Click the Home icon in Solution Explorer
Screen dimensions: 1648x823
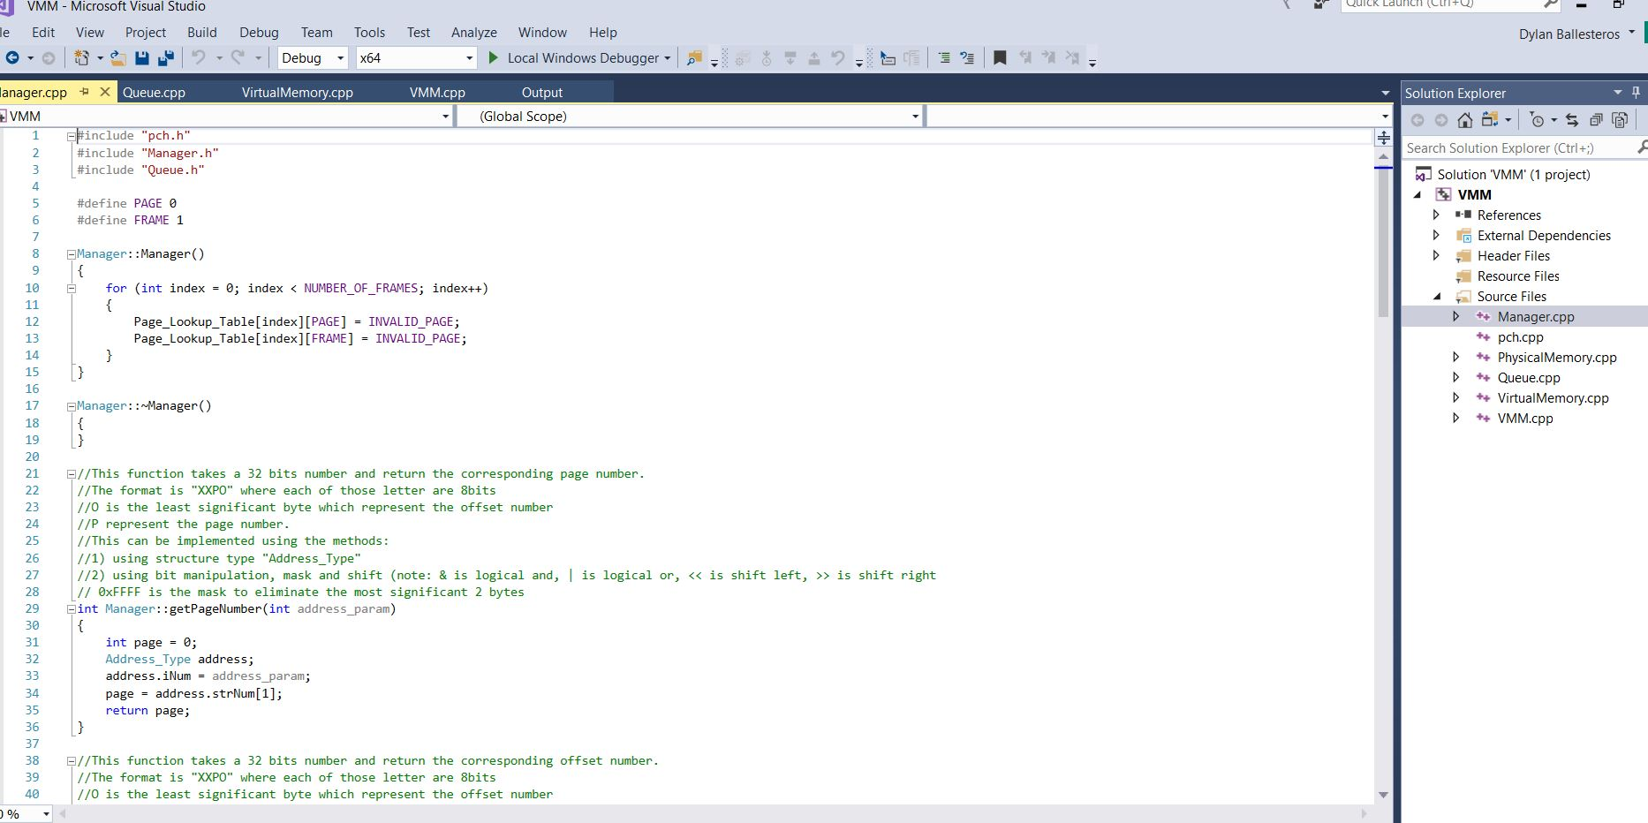1465,120
